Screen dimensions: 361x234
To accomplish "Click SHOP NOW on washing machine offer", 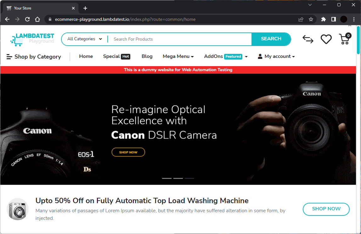I will 326,209.
